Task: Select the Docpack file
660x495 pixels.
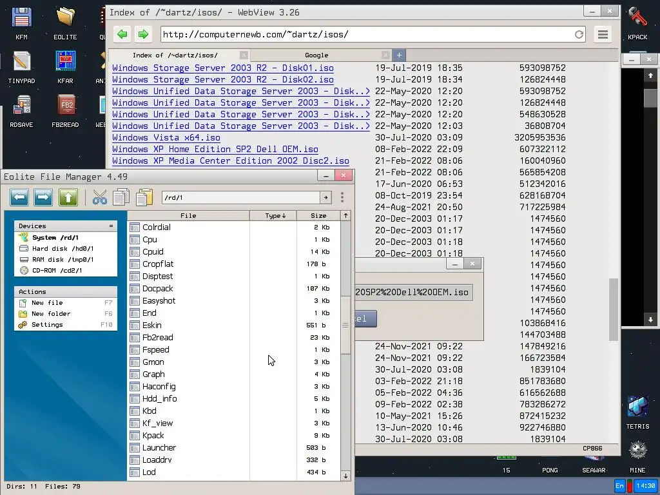Action: [x=233, y=288]
